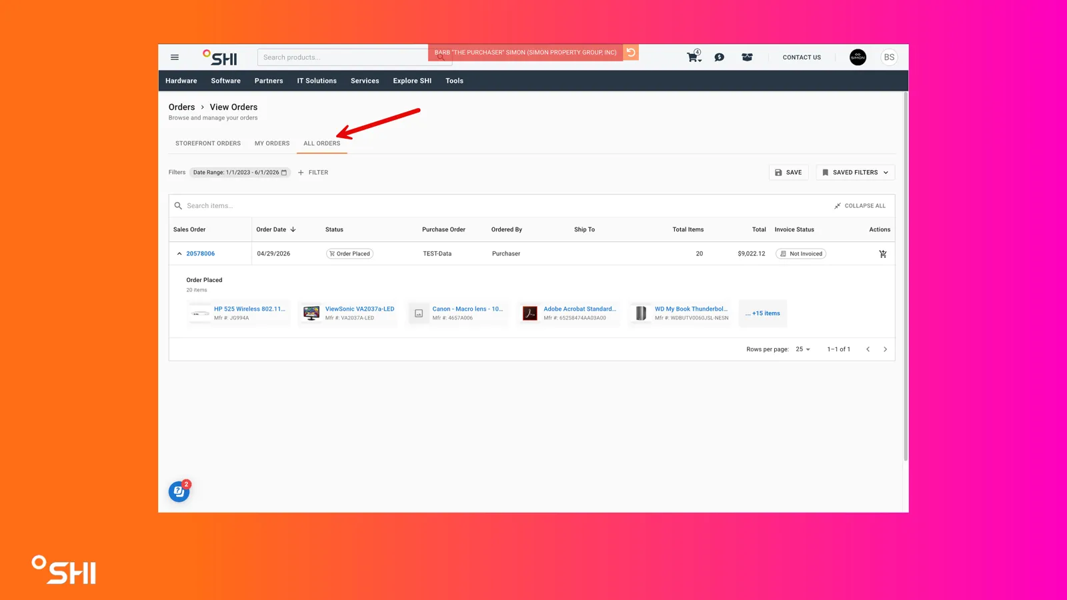Open the Explore SHI menu
The height and width of the screenshot is (600, 1067).
(412, 81)
